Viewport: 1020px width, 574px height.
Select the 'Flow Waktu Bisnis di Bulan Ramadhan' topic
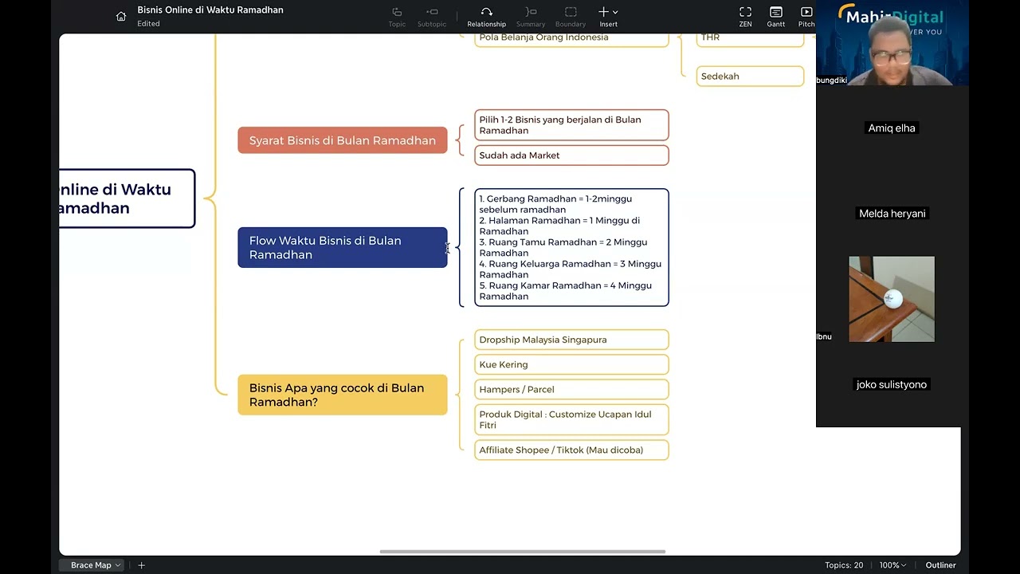(x=343, y=247)
